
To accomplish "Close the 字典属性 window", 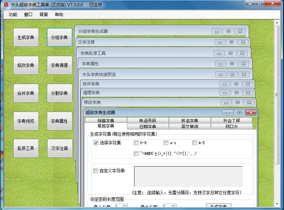I will pos(244,63).
